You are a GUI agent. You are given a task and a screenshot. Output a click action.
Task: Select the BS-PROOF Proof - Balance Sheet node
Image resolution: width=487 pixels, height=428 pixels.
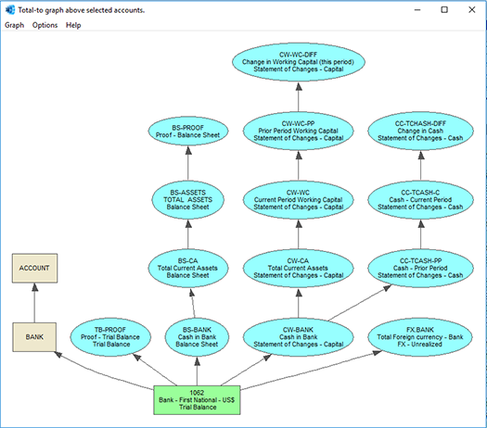(188, 132)
